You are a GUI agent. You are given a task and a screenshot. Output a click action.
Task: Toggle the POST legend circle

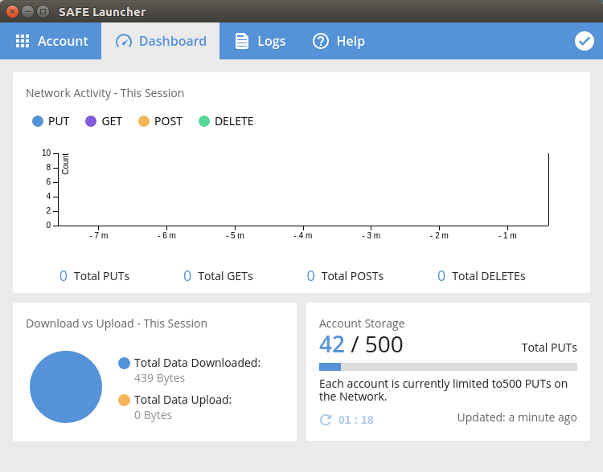click(x=144, y=121)
